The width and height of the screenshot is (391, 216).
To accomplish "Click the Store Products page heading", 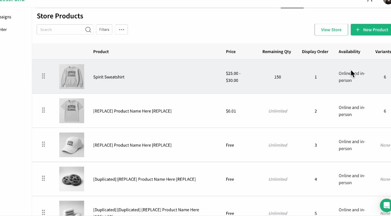I will point(60,16).
